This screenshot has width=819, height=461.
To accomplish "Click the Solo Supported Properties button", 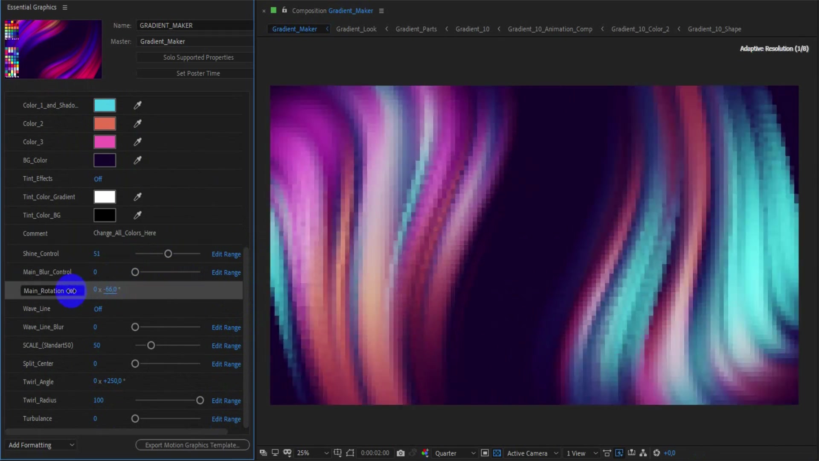I will click(x=198, y=57).
